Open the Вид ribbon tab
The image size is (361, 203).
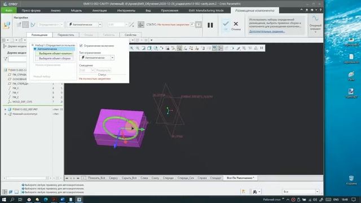click(x=148, y=10)
